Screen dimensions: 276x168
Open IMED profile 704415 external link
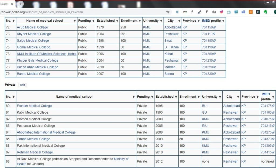(x=268, y=152)
